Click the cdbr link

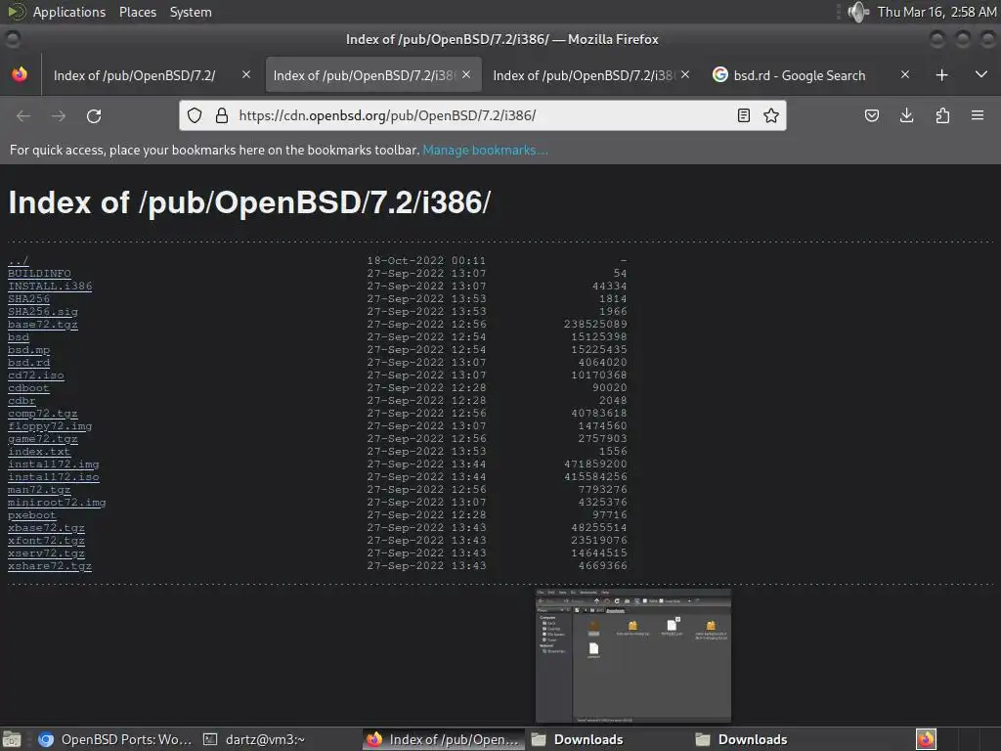pyautogui.click(x=22, y=400)
